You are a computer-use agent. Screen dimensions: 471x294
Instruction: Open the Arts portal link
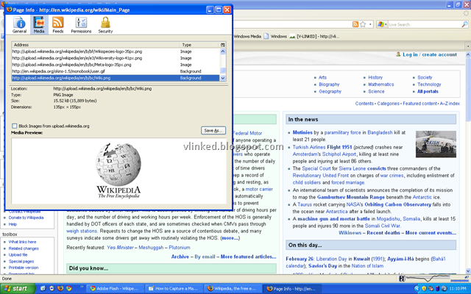tap(322, 77)
